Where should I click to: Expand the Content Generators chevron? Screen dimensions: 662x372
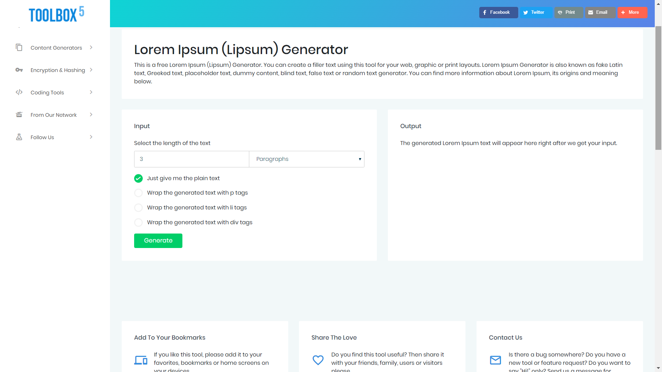91,48
